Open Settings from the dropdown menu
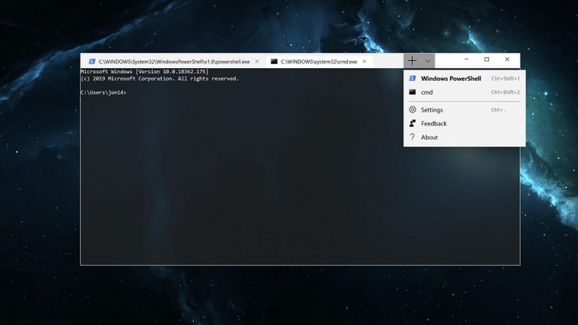 (432, 110)
